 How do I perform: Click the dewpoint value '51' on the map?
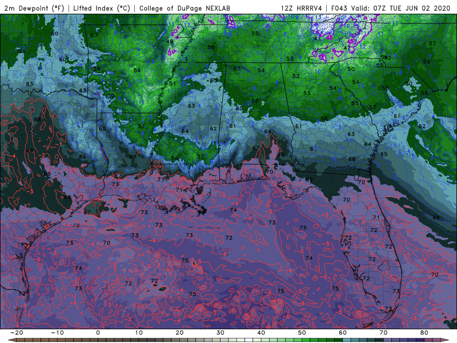(173, 83)
